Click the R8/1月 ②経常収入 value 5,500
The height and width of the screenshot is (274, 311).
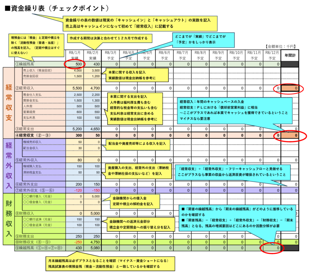(74, 88)
